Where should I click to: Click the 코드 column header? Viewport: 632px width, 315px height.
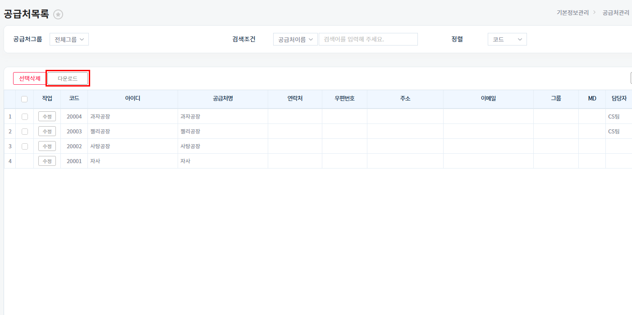tap(74, 99)
